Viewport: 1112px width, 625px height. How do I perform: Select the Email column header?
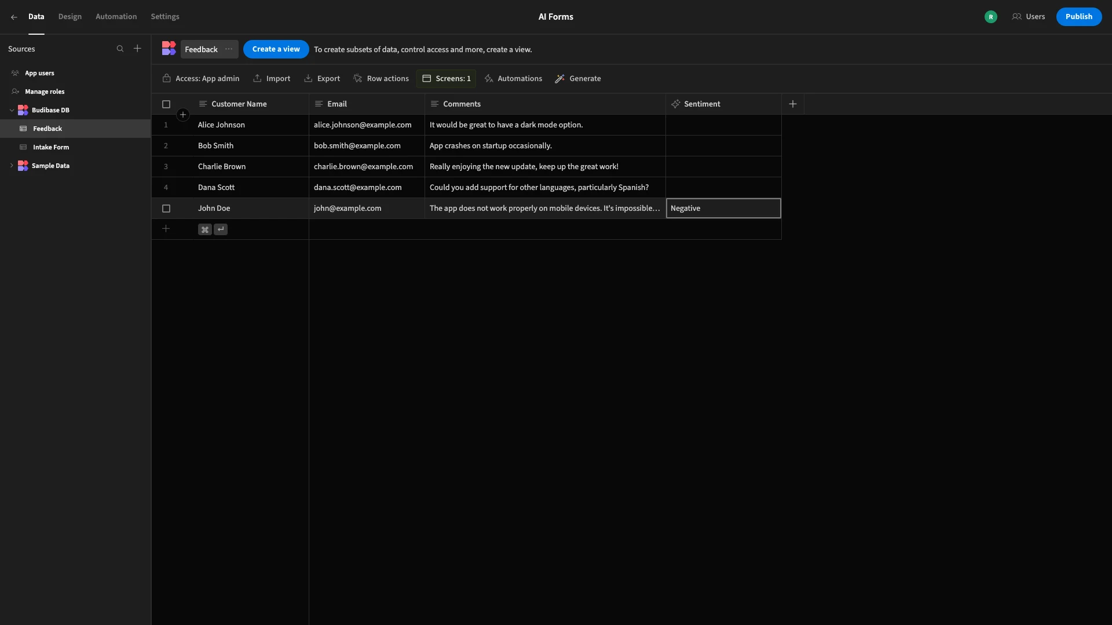coord(367,104)
